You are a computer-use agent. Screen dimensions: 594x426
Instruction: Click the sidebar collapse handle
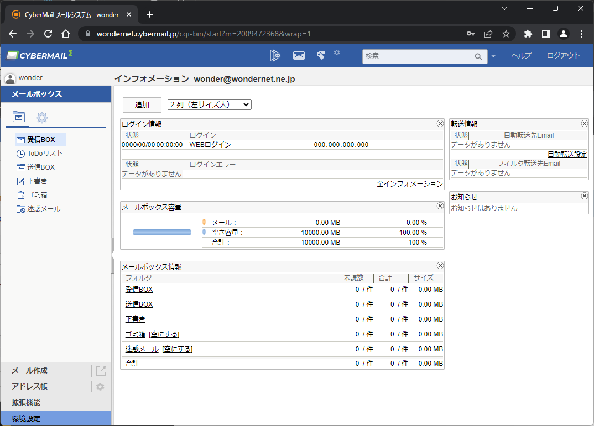pyautogui.click(x=112, y=256)
